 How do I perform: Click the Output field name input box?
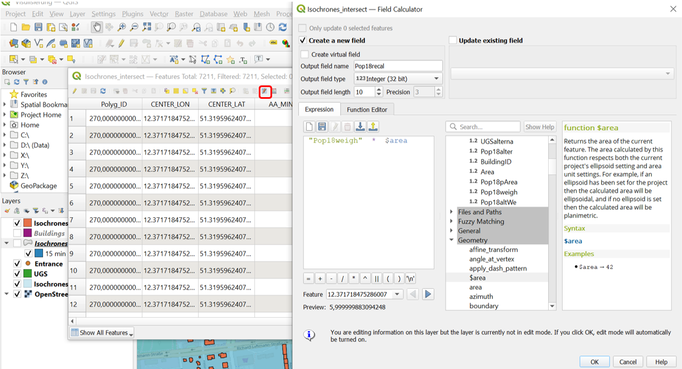coord(398,66)
